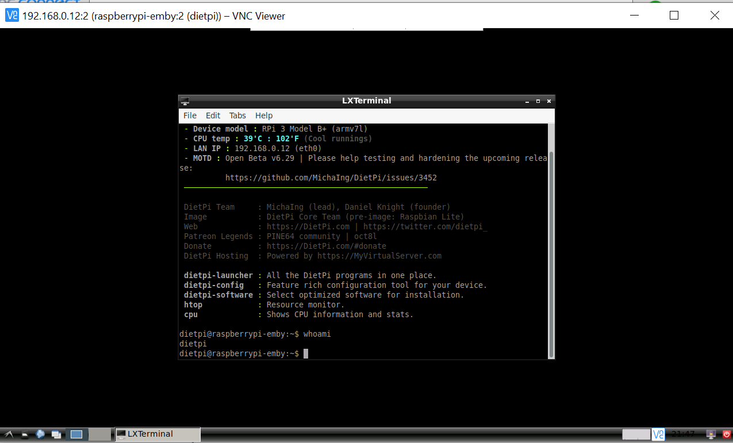Click the red power logout icon
733x443 pixels.
(x=727, y=434)
